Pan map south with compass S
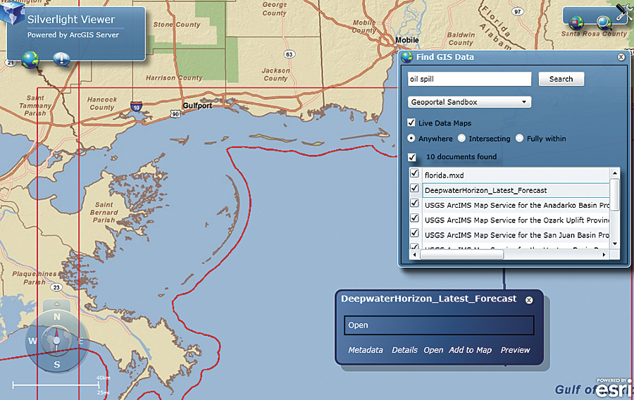 point(56,365)
